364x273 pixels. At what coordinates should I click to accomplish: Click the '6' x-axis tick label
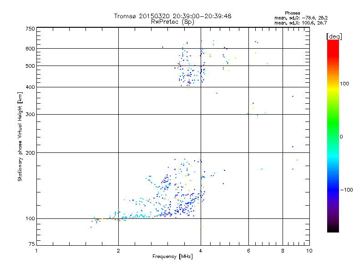click(248, 251)
